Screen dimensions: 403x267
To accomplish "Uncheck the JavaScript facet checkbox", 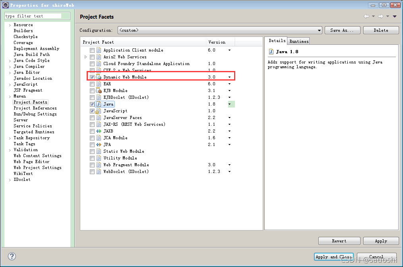I will [x=93, y=111].
